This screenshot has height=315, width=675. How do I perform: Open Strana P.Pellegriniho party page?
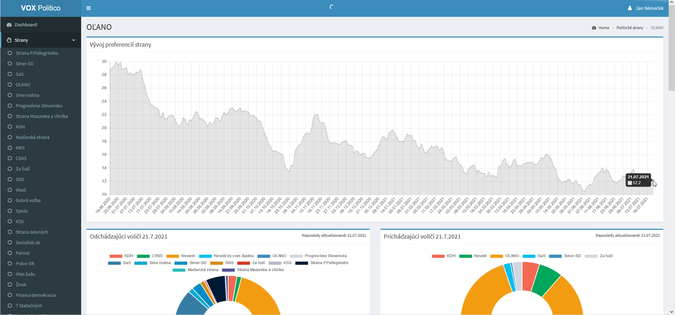[37, 53]
